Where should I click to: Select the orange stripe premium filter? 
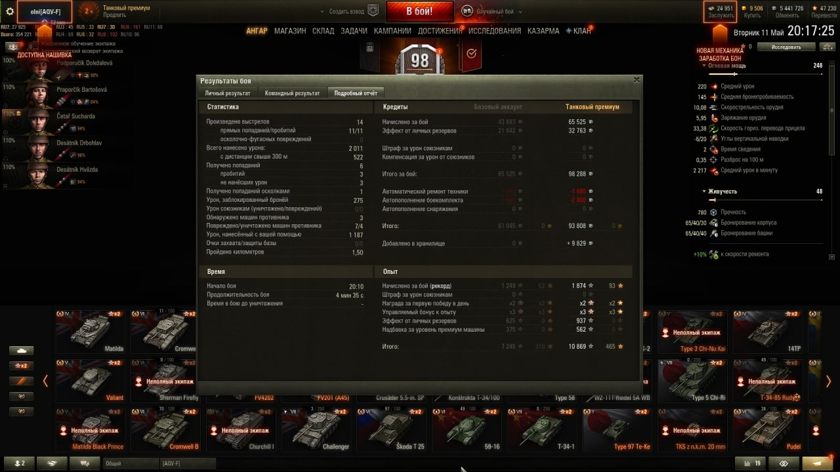pos(21,381)
